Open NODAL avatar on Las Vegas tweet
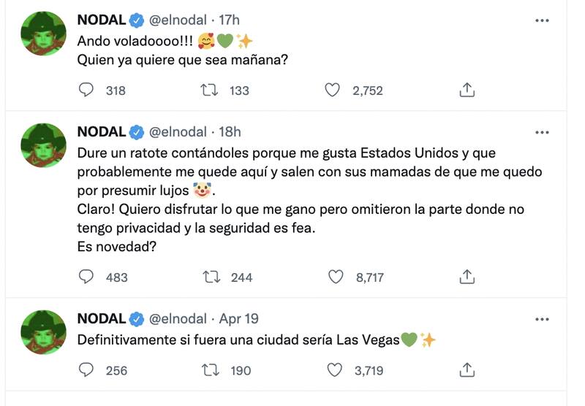 coord(44,331)
